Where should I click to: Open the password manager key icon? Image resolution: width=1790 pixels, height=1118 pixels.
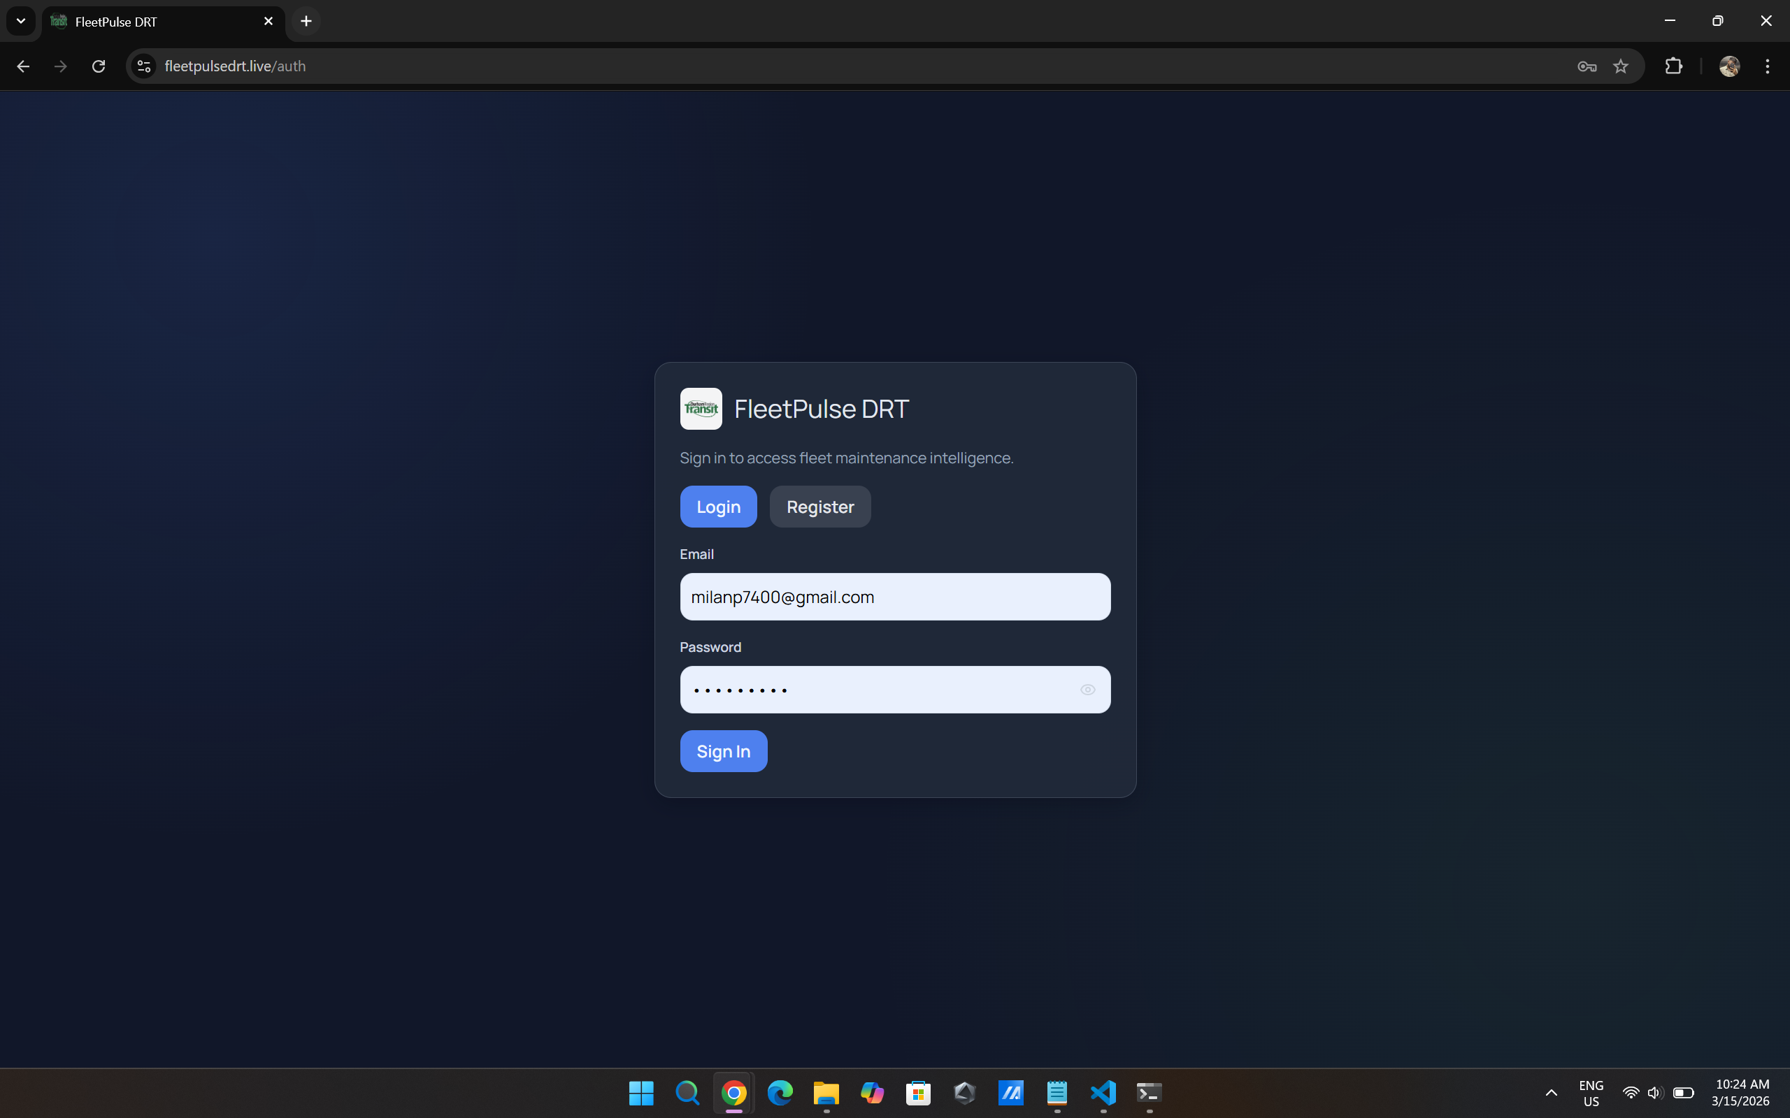pyautogui.click(x=1587, y=66)
